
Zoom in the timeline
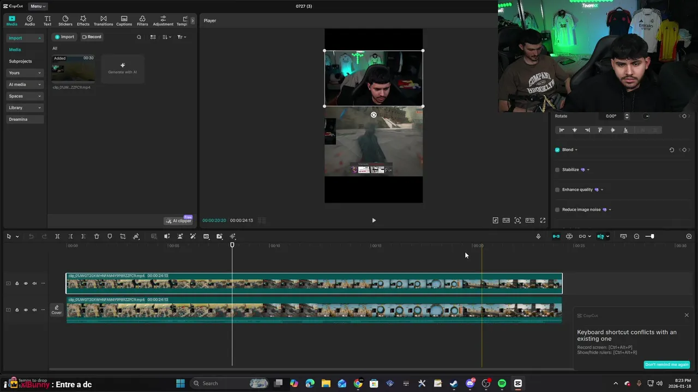(x=689, y=236)
